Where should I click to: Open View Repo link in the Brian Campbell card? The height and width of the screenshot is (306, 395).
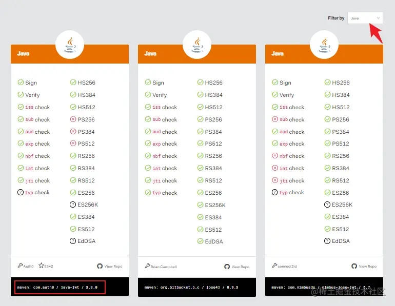click(x=241, y=267)
